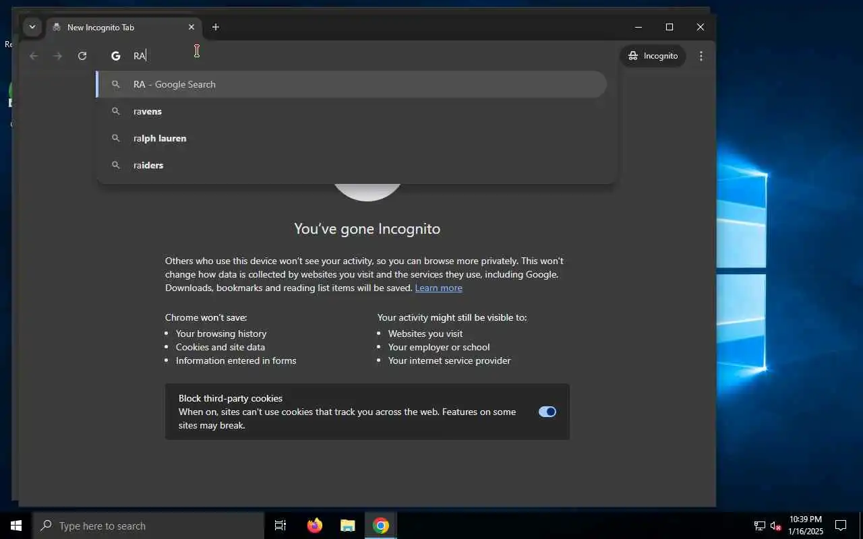Open File Explorer from the taskbar
The height and width of the screenshot is (539, 863).
pos(348,526)
